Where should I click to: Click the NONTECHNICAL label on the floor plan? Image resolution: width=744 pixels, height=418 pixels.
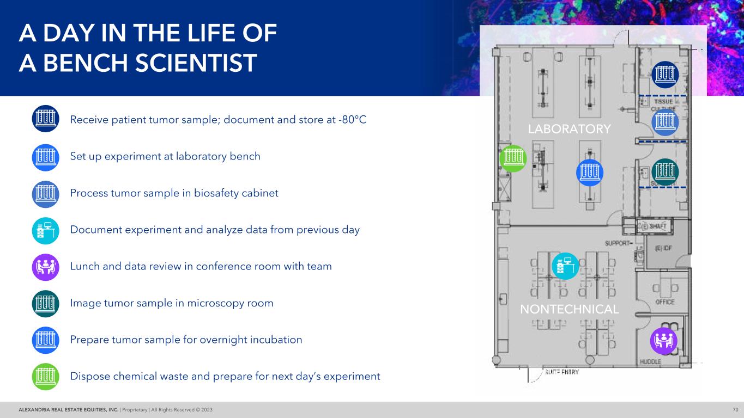[x=570, y=310]
